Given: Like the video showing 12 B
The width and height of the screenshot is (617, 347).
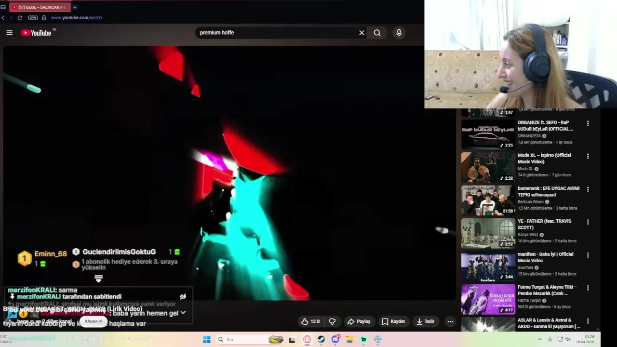Looking at the screenshot, I should coord(311,321).
